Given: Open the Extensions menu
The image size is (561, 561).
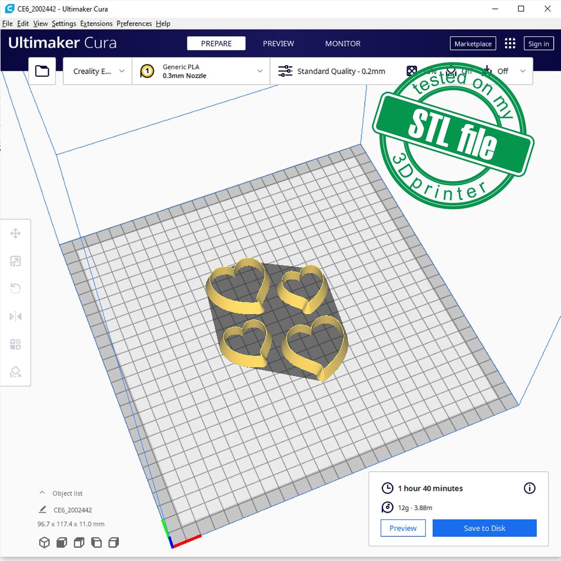Looking at the screenshot, I should (96, 24).
